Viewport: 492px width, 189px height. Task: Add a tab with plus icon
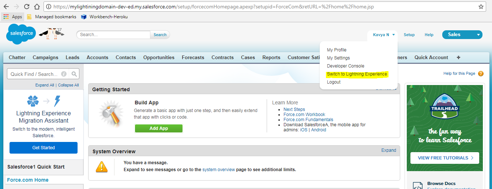(458, 57)
